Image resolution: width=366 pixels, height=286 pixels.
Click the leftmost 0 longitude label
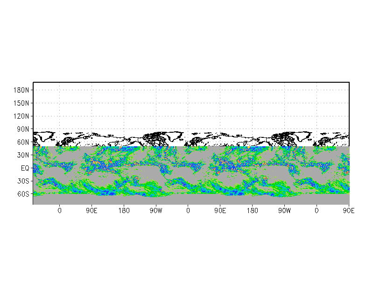point(60,211)
